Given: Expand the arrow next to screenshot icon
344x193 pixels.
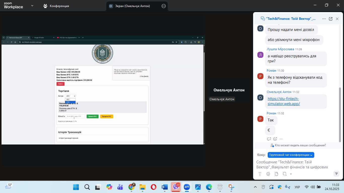Looking at the screenshot, I should pyautogui.click(x=291, y=174).
